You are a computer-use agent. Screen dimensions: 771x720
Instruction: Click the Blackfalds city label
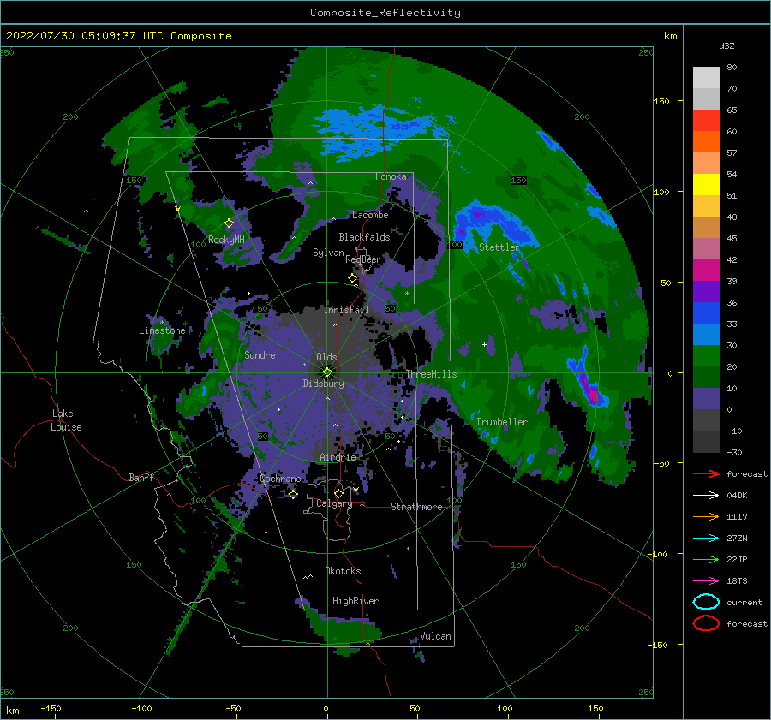click(364, 237)
